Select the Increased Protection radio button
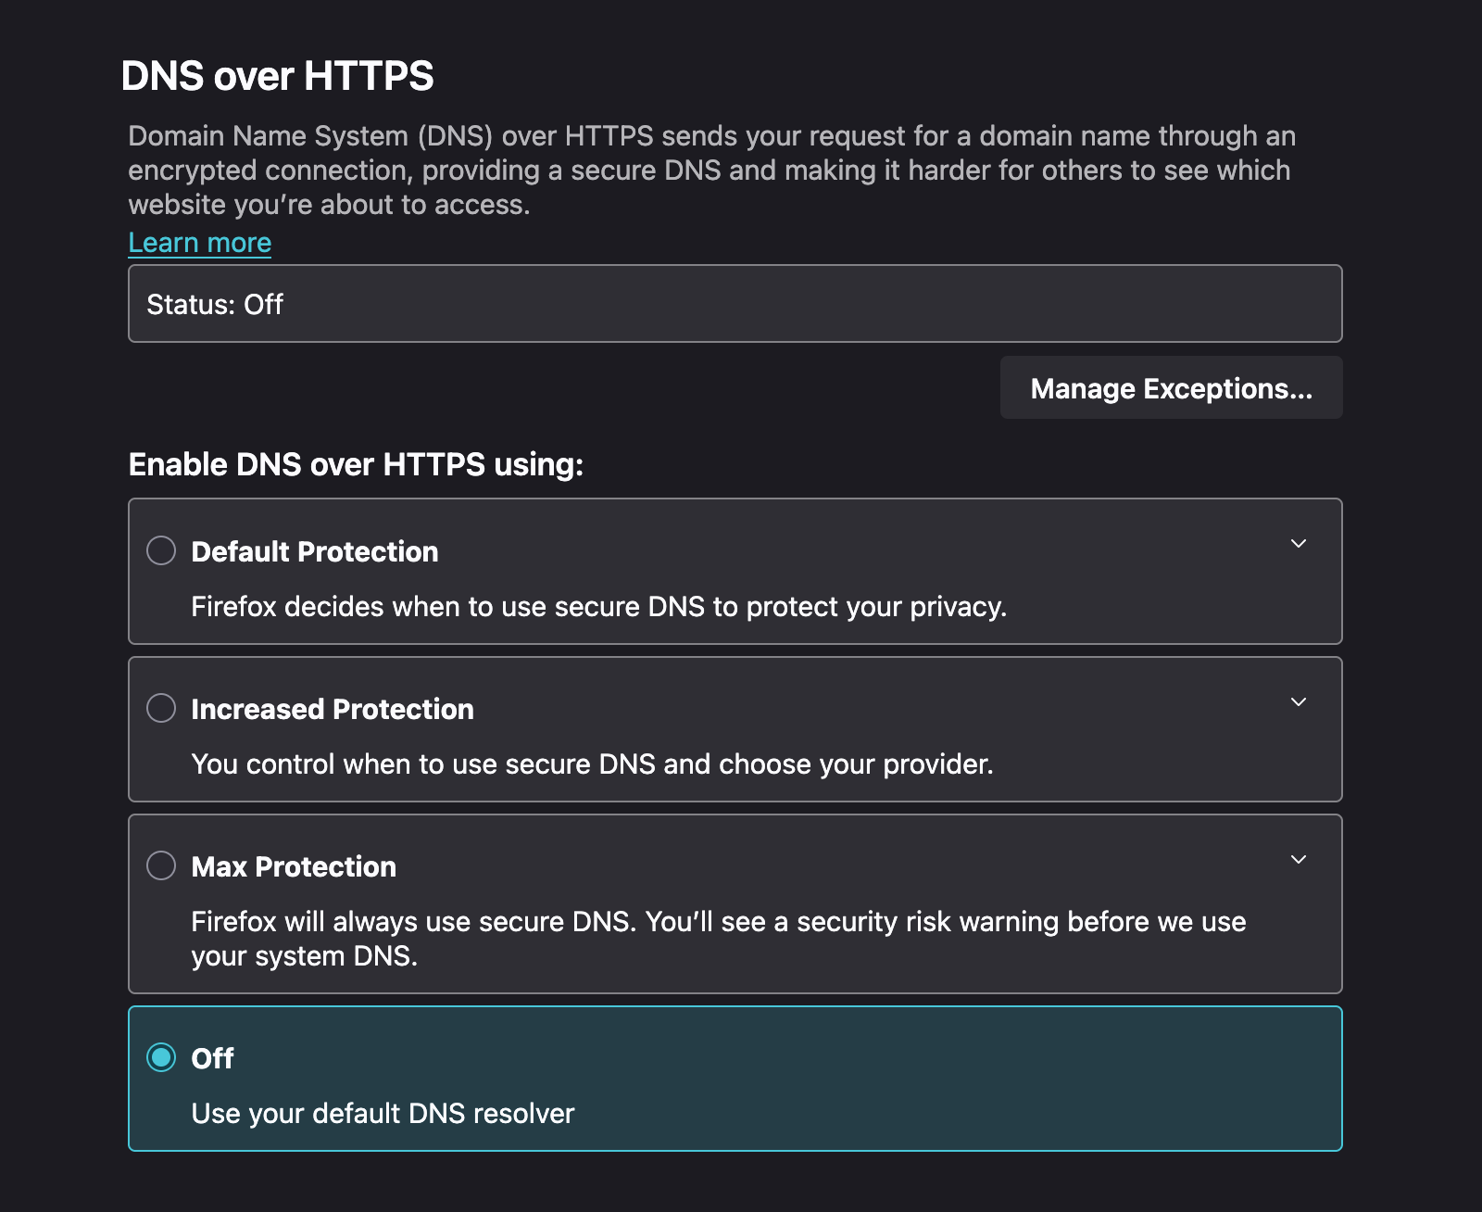The image size is (1482, 1212). pos(161,708)
